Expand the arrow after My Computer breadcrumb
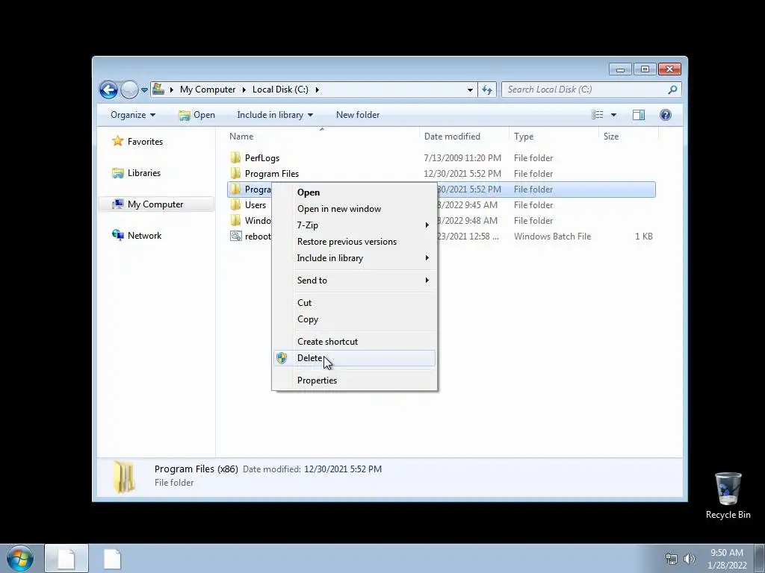The height and width of the screenshot is (573, 765). click(x=244, y=90)
